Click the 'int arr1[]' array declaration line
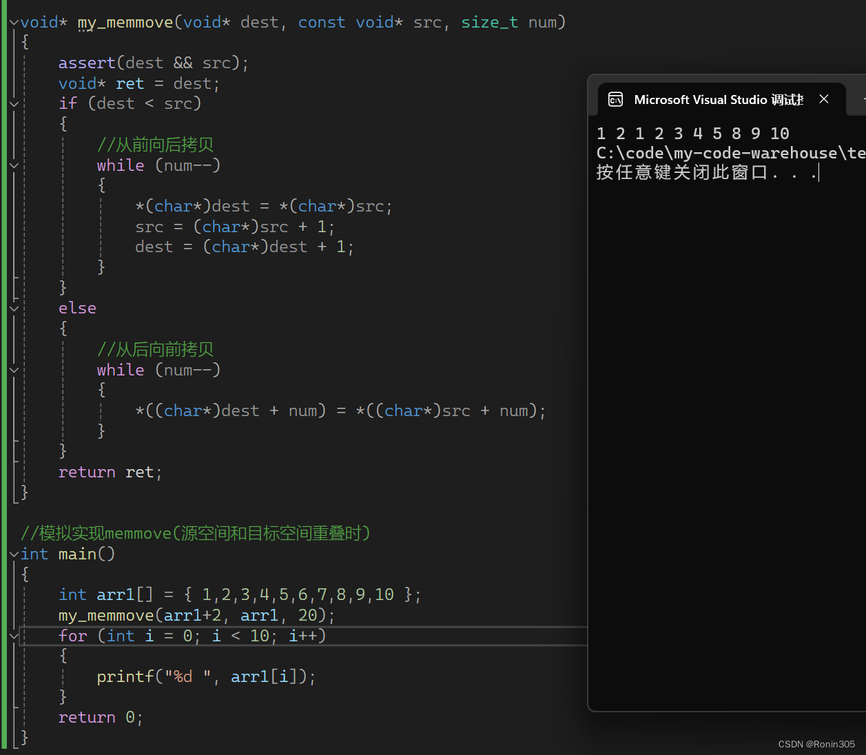Viewport: 866px width, 755px height. [x=240, y=595]
